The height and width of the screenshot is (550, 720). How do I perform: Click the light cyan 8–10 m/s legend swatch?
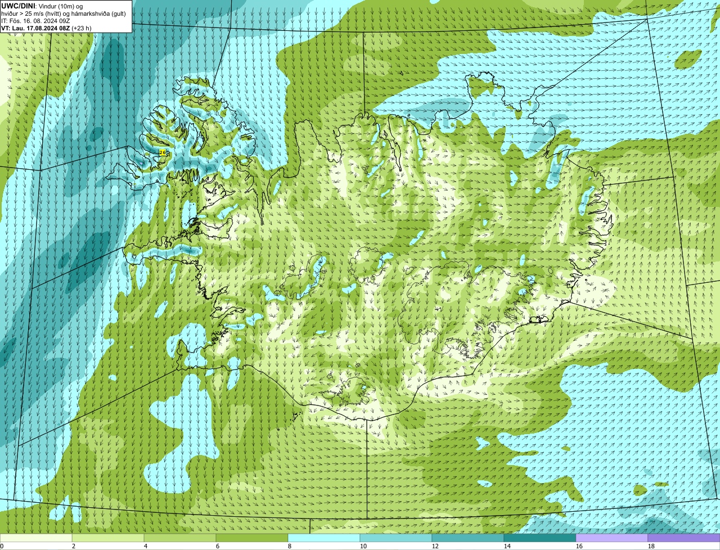[324, 538]
